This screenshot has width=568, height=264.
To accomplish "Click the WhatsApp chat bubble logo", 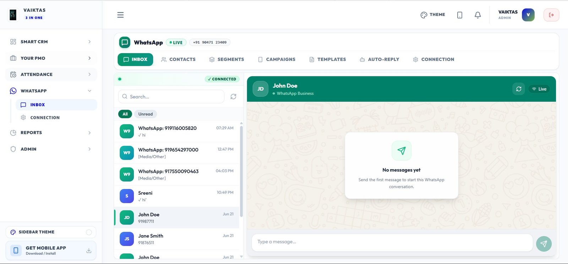I will point(125,42).
